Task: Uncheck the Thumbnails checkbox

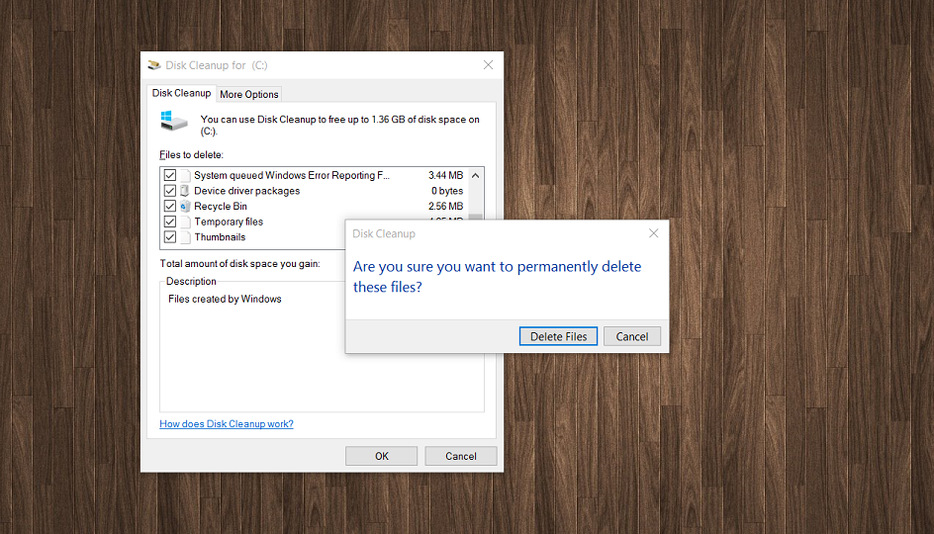Action: pyautogui.click(x=170, y=237)
